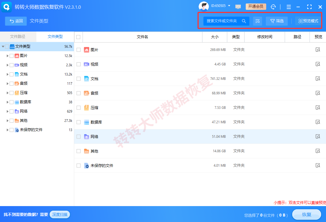This screenshot has width=326, height=222.
Task: Click the 返回 back button
Action: coord(16,21)
